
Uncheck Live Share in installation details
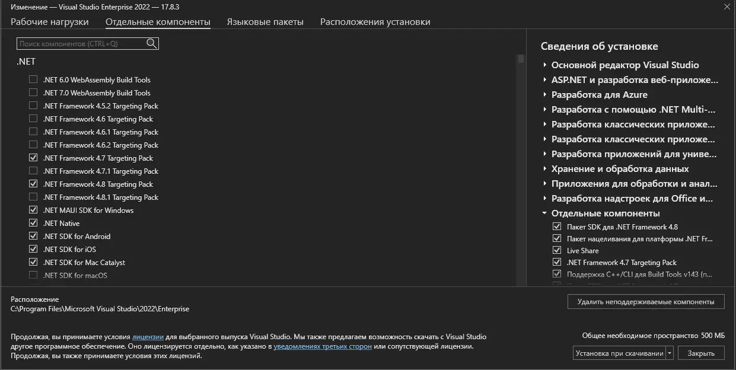(556, 251)
